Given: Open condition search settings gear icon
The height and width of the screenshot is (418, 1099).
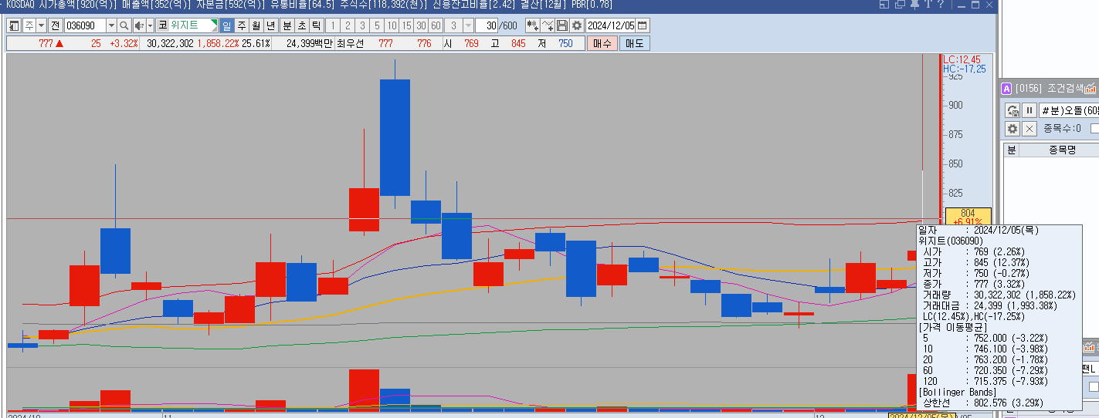Looking at the screenshot, I should pos(1013,128).
